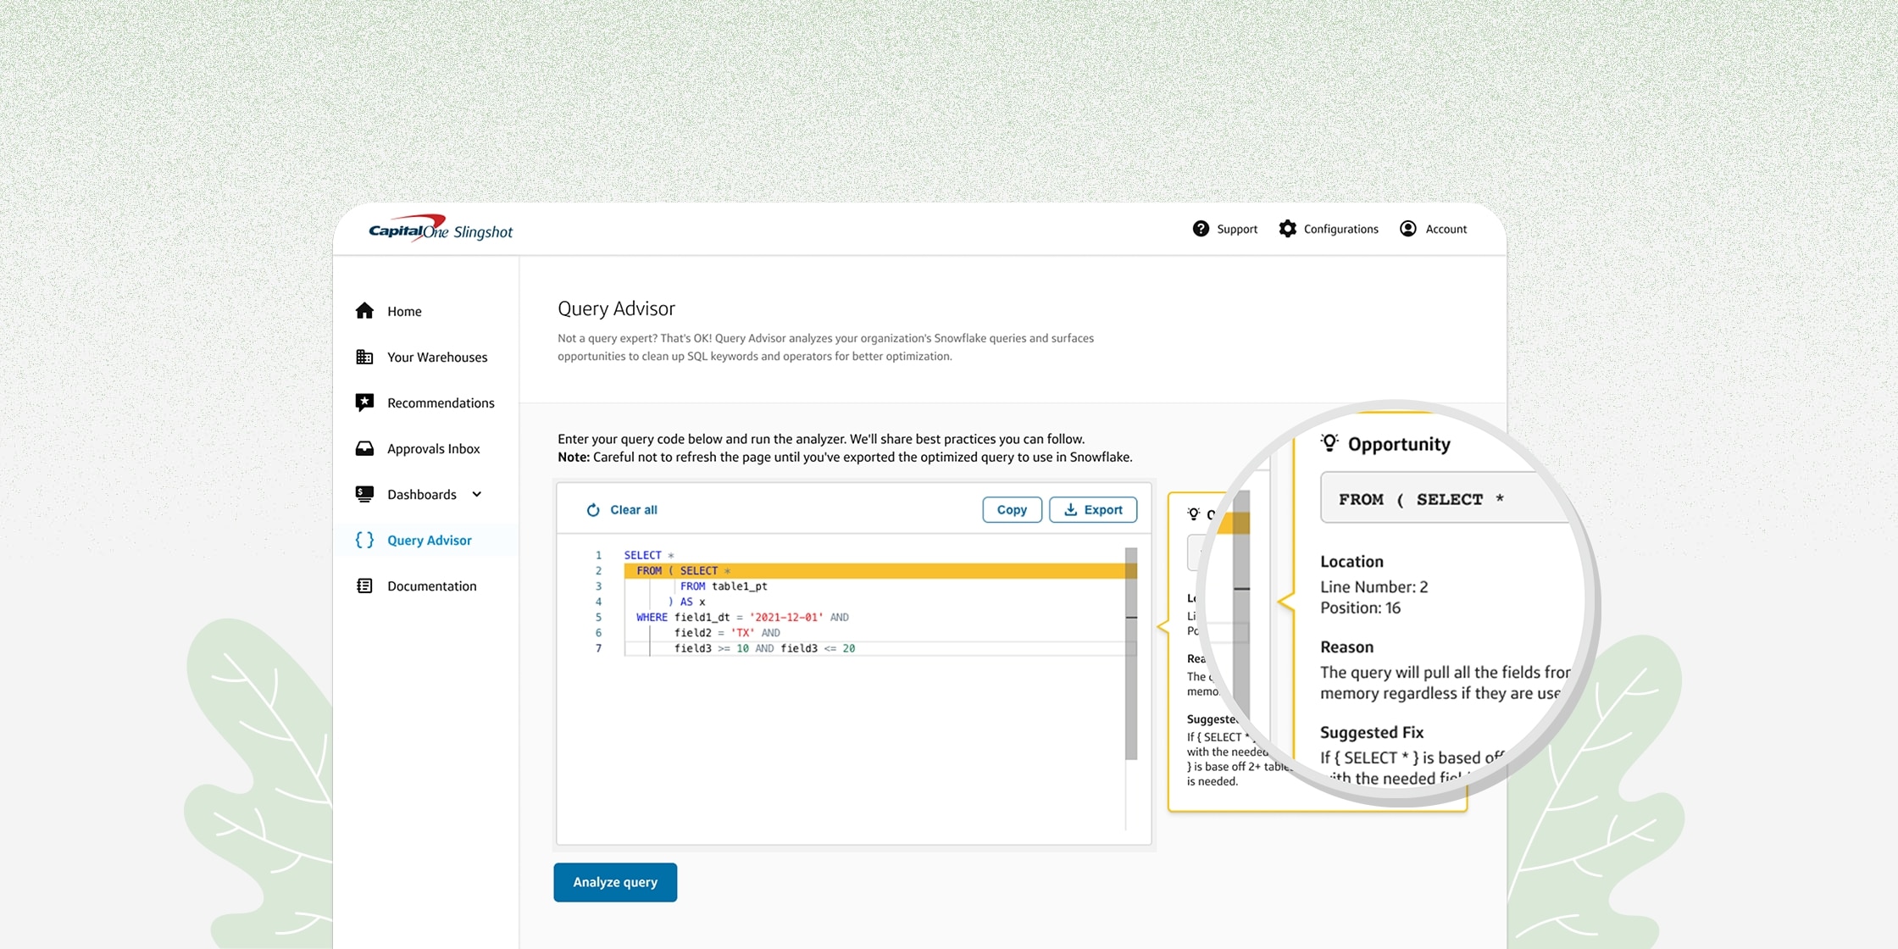This screenshot has width=1898, height=949.
Task: Select Query Advisor in the sidebar
Action: point(429,540)
